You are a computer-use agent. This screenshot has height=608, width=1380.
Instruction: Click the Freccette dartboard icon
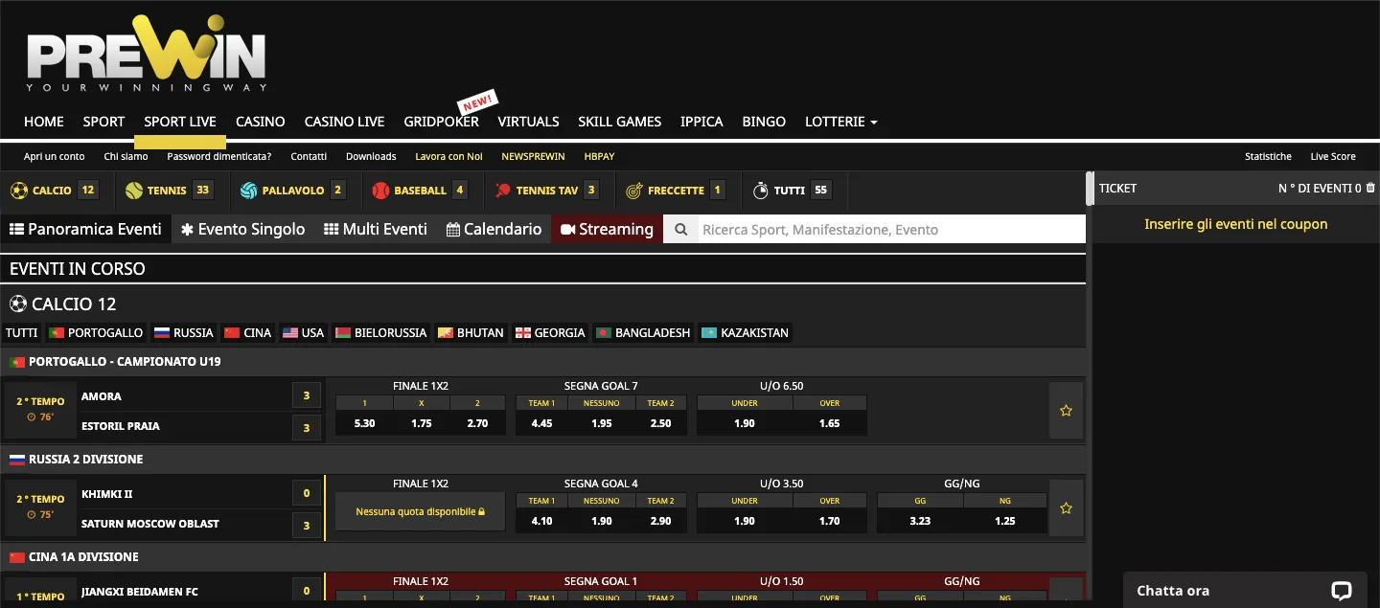coord(633,190)
